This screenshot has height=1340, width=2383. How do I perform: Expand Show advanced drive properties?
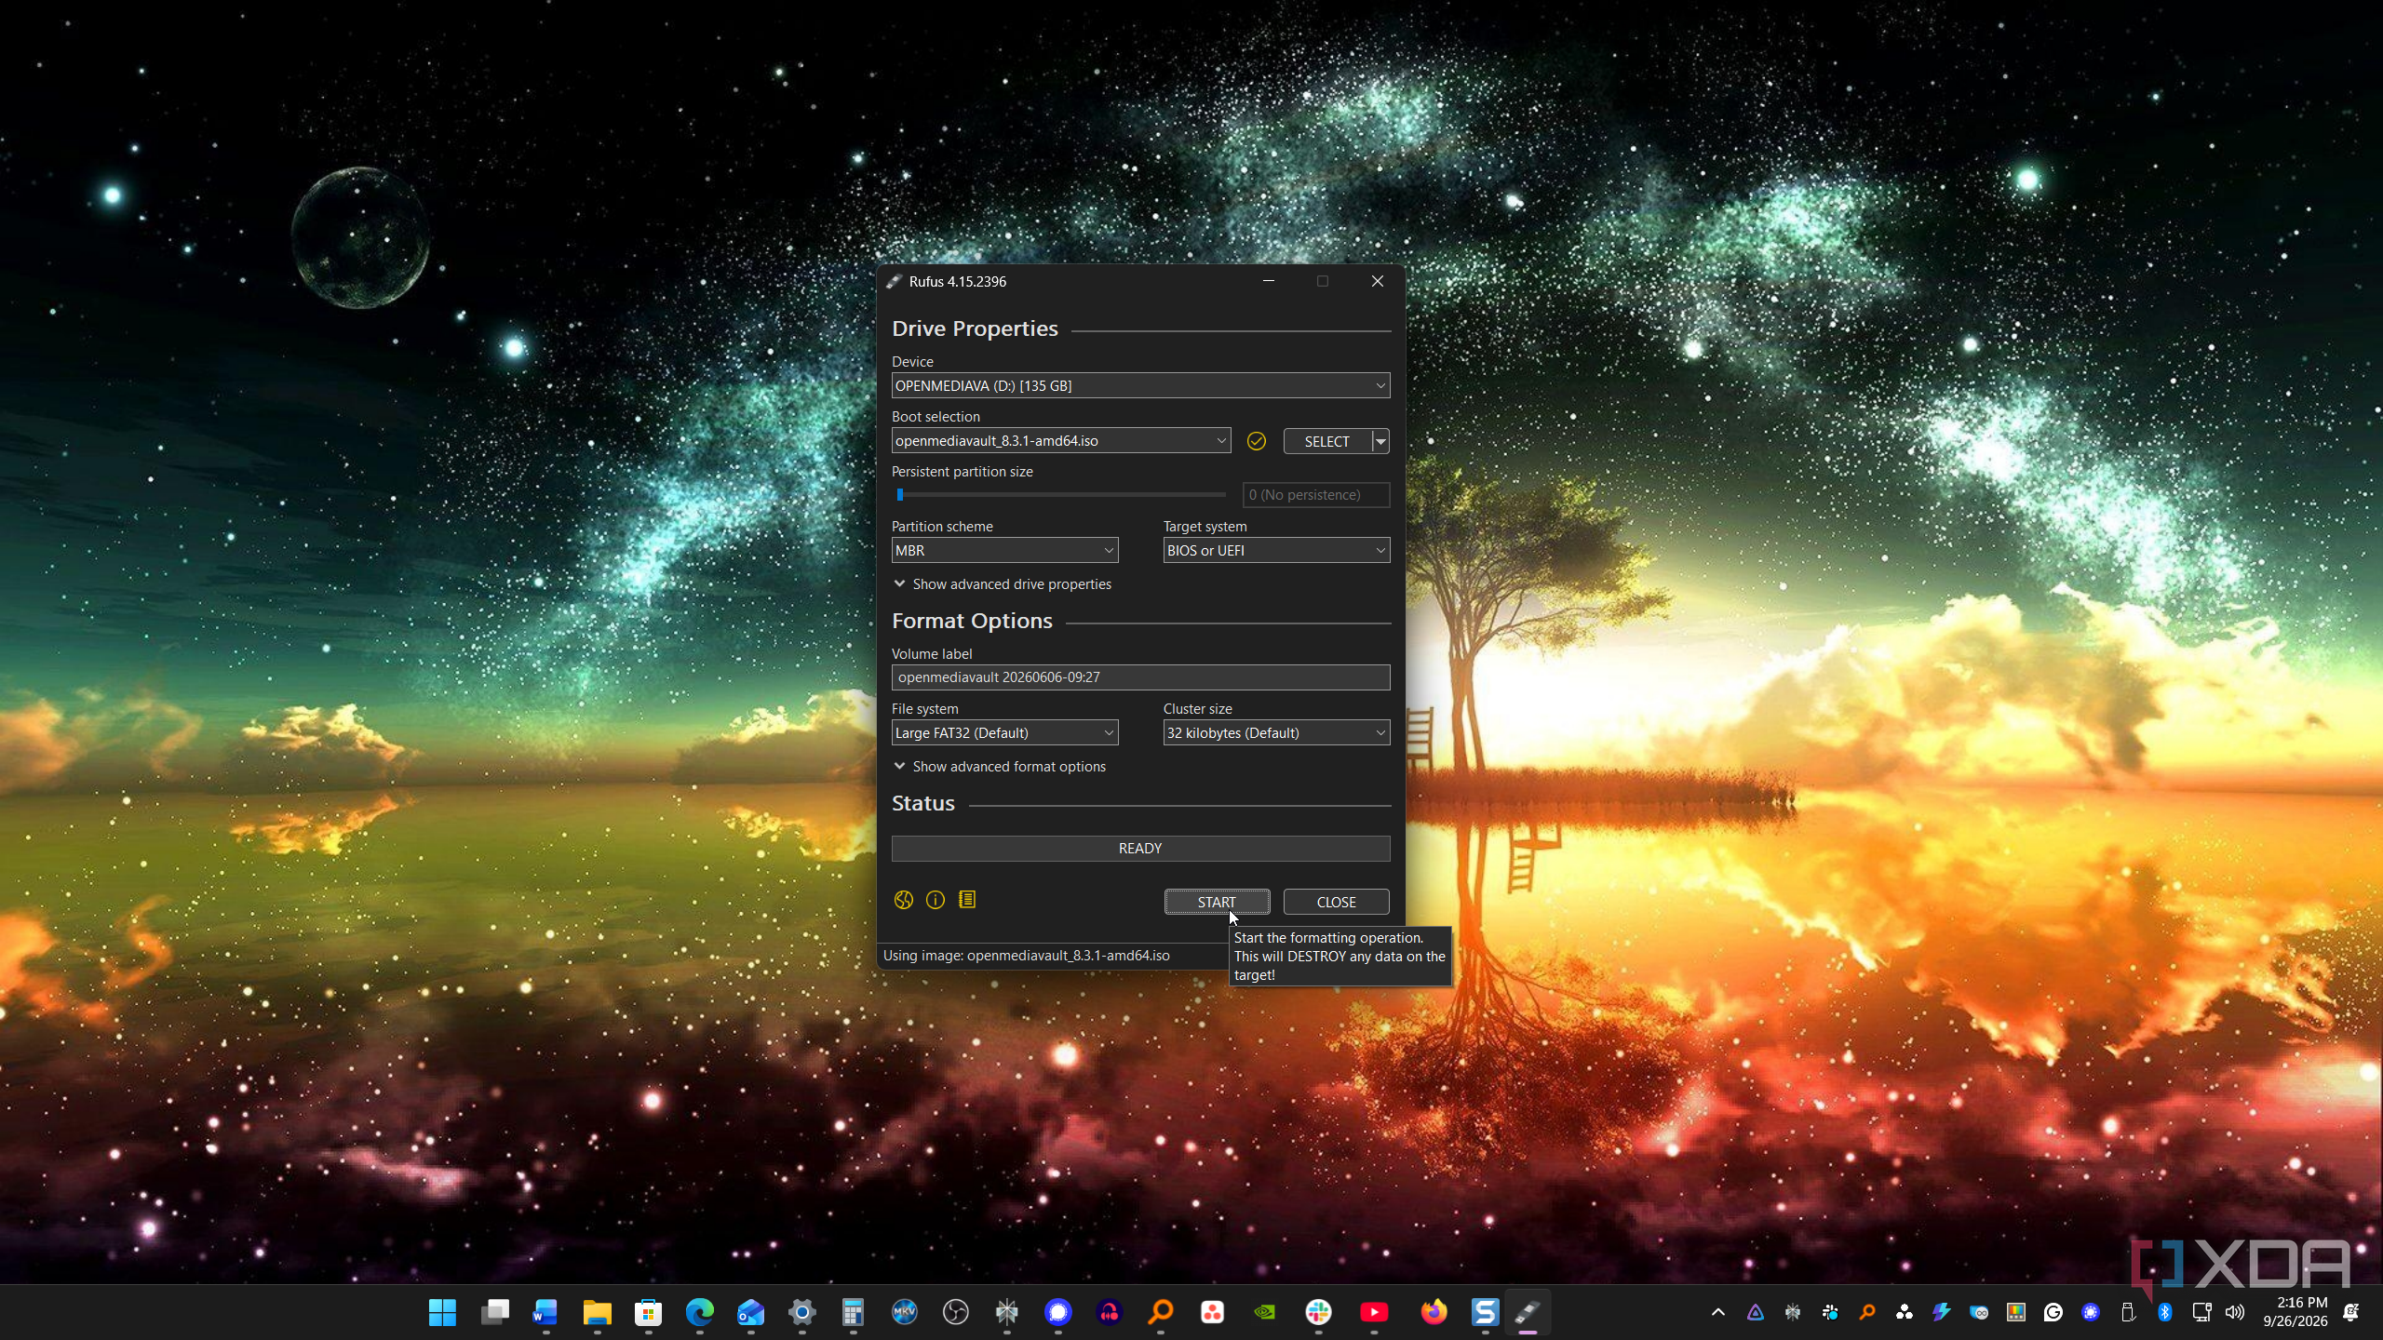pyautogui.click(x=1003, y=584)
